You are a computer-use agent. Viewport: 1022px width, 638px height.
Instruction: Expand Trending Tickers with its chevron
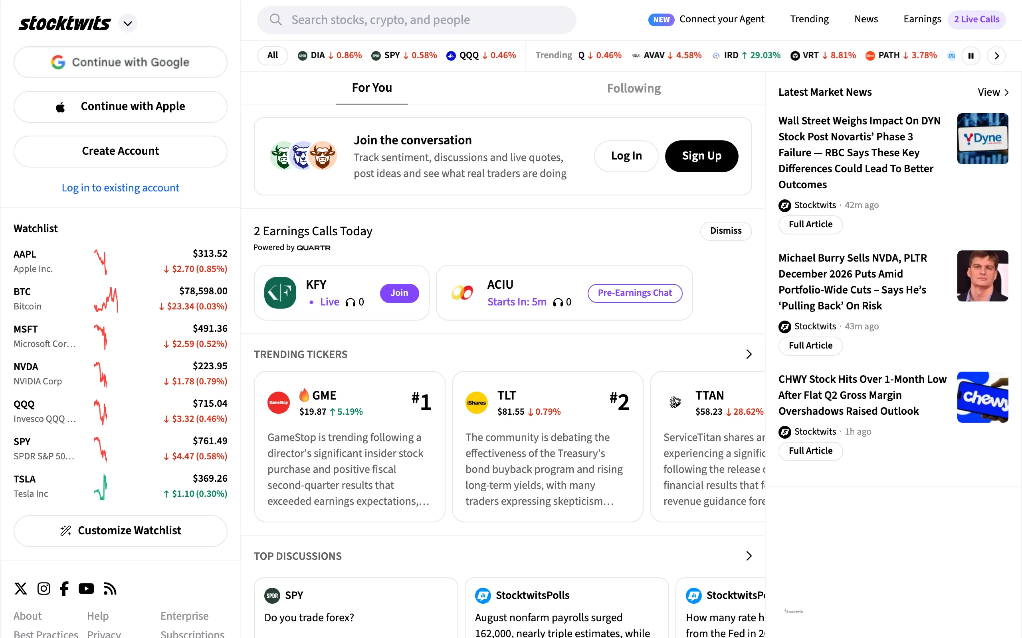749,354
